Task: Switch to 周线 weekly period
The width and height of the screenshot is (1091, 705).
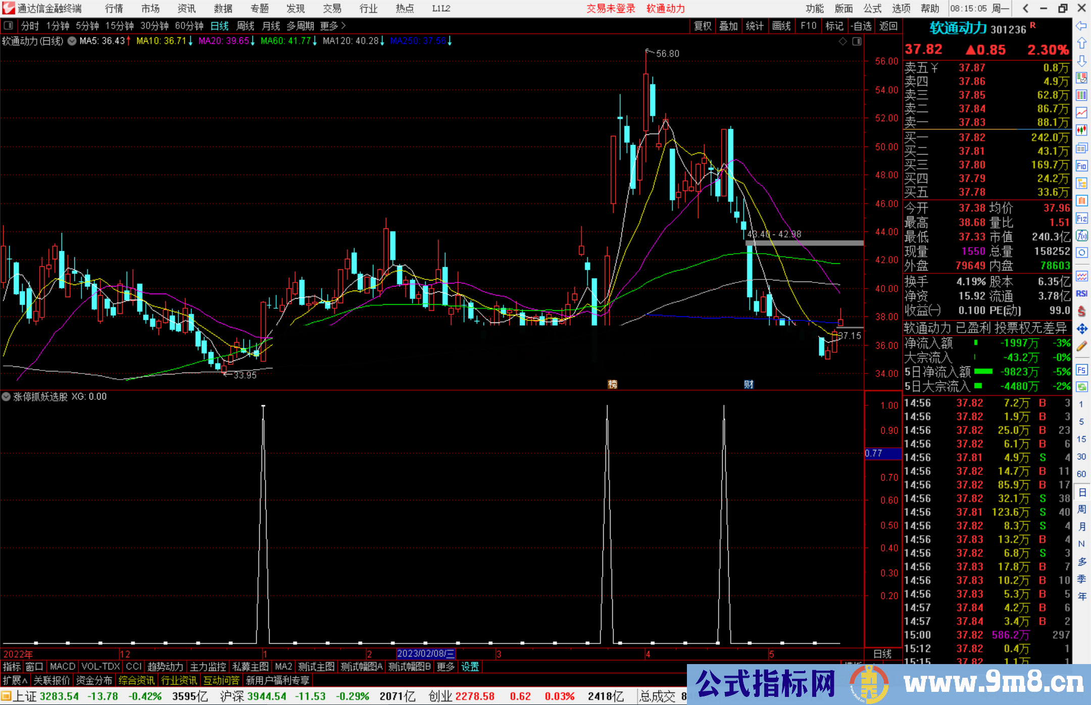Action: point(245,26)
